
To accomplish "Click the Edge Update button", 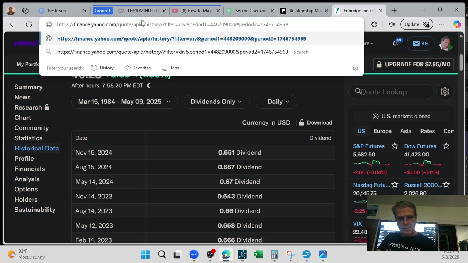I will pyautogui.click(x=416, y=24).
